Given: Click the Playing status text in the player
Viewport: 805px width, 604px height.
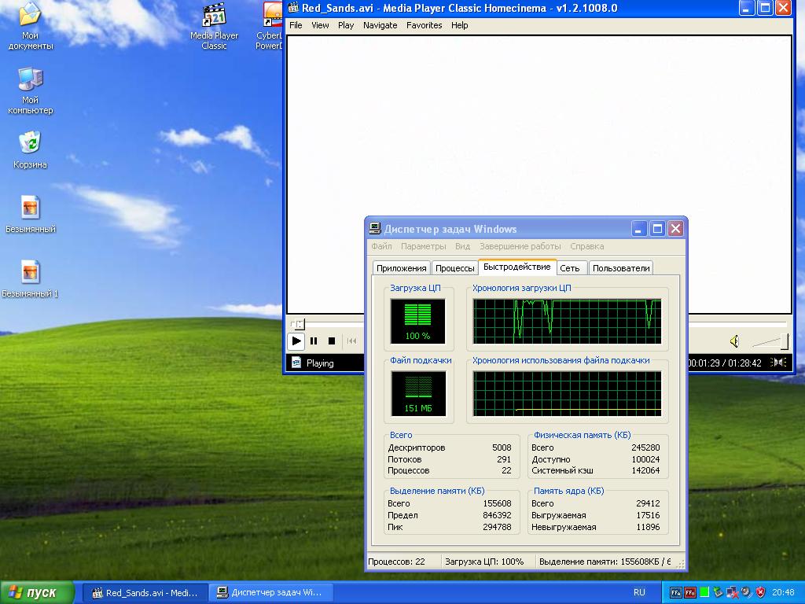Looking at the screenshot, I should (320, 363).
